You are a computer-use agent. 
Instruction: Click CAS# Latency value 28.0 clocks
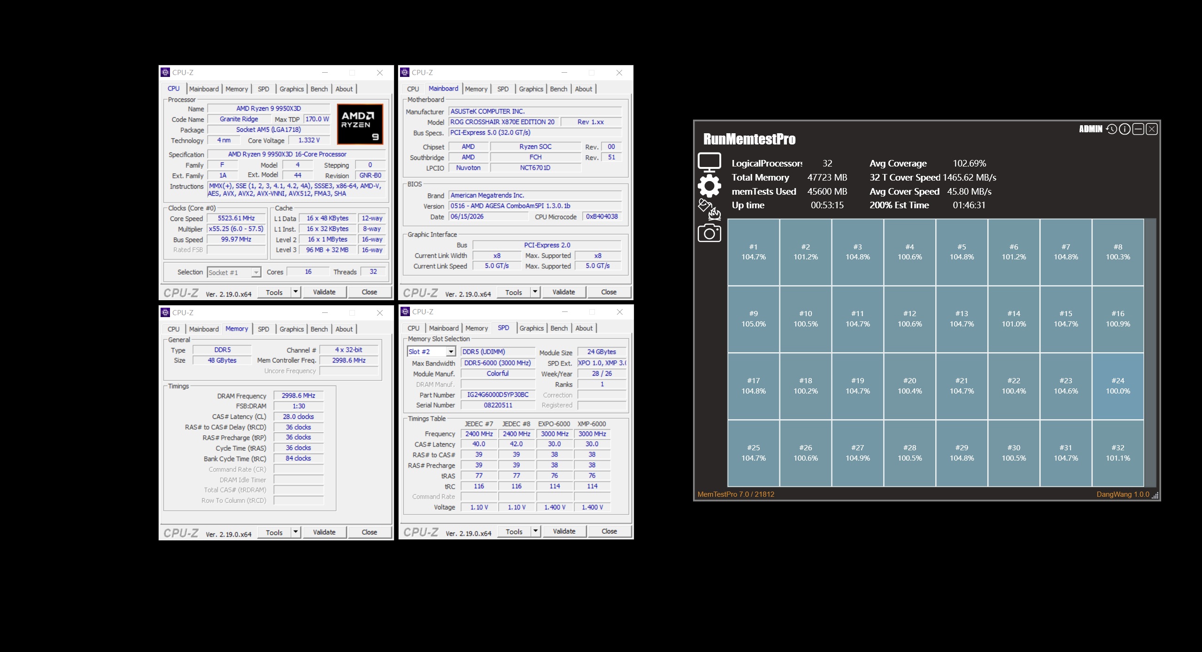click(x=299, y=417)
